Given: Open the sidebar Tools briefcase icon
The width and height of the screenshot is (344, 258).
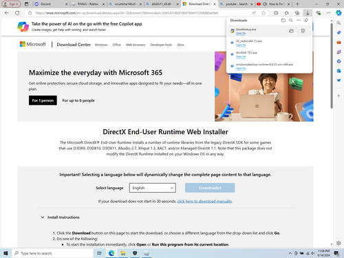Looking at the screenshot, I should (338, 42).
